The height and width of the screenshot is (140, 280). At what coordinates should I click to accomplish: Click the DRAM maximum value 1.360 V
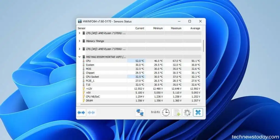tap(177, 101)
